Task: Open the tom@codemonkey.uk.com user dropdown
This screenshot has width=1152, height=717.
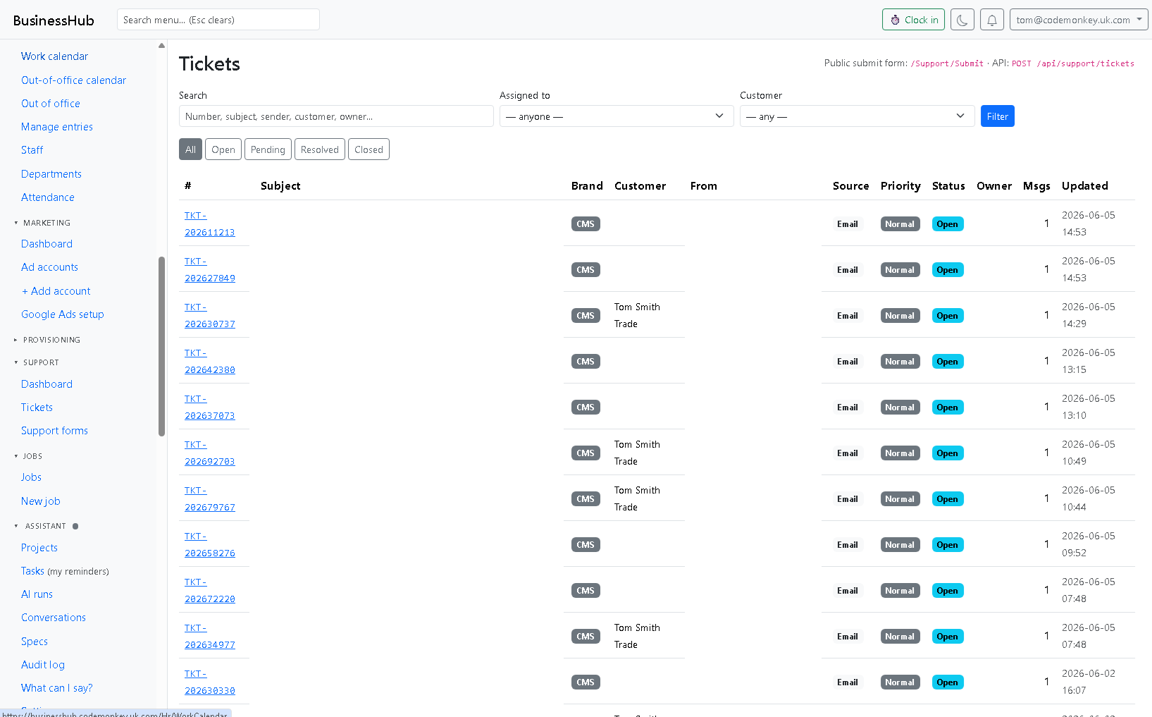Action: (x=1079, y=20)
